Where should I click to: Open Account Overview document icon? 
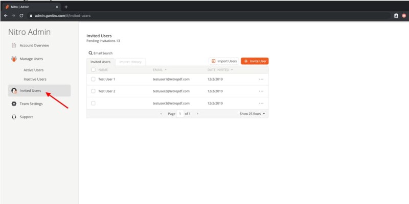pos(14,45)
